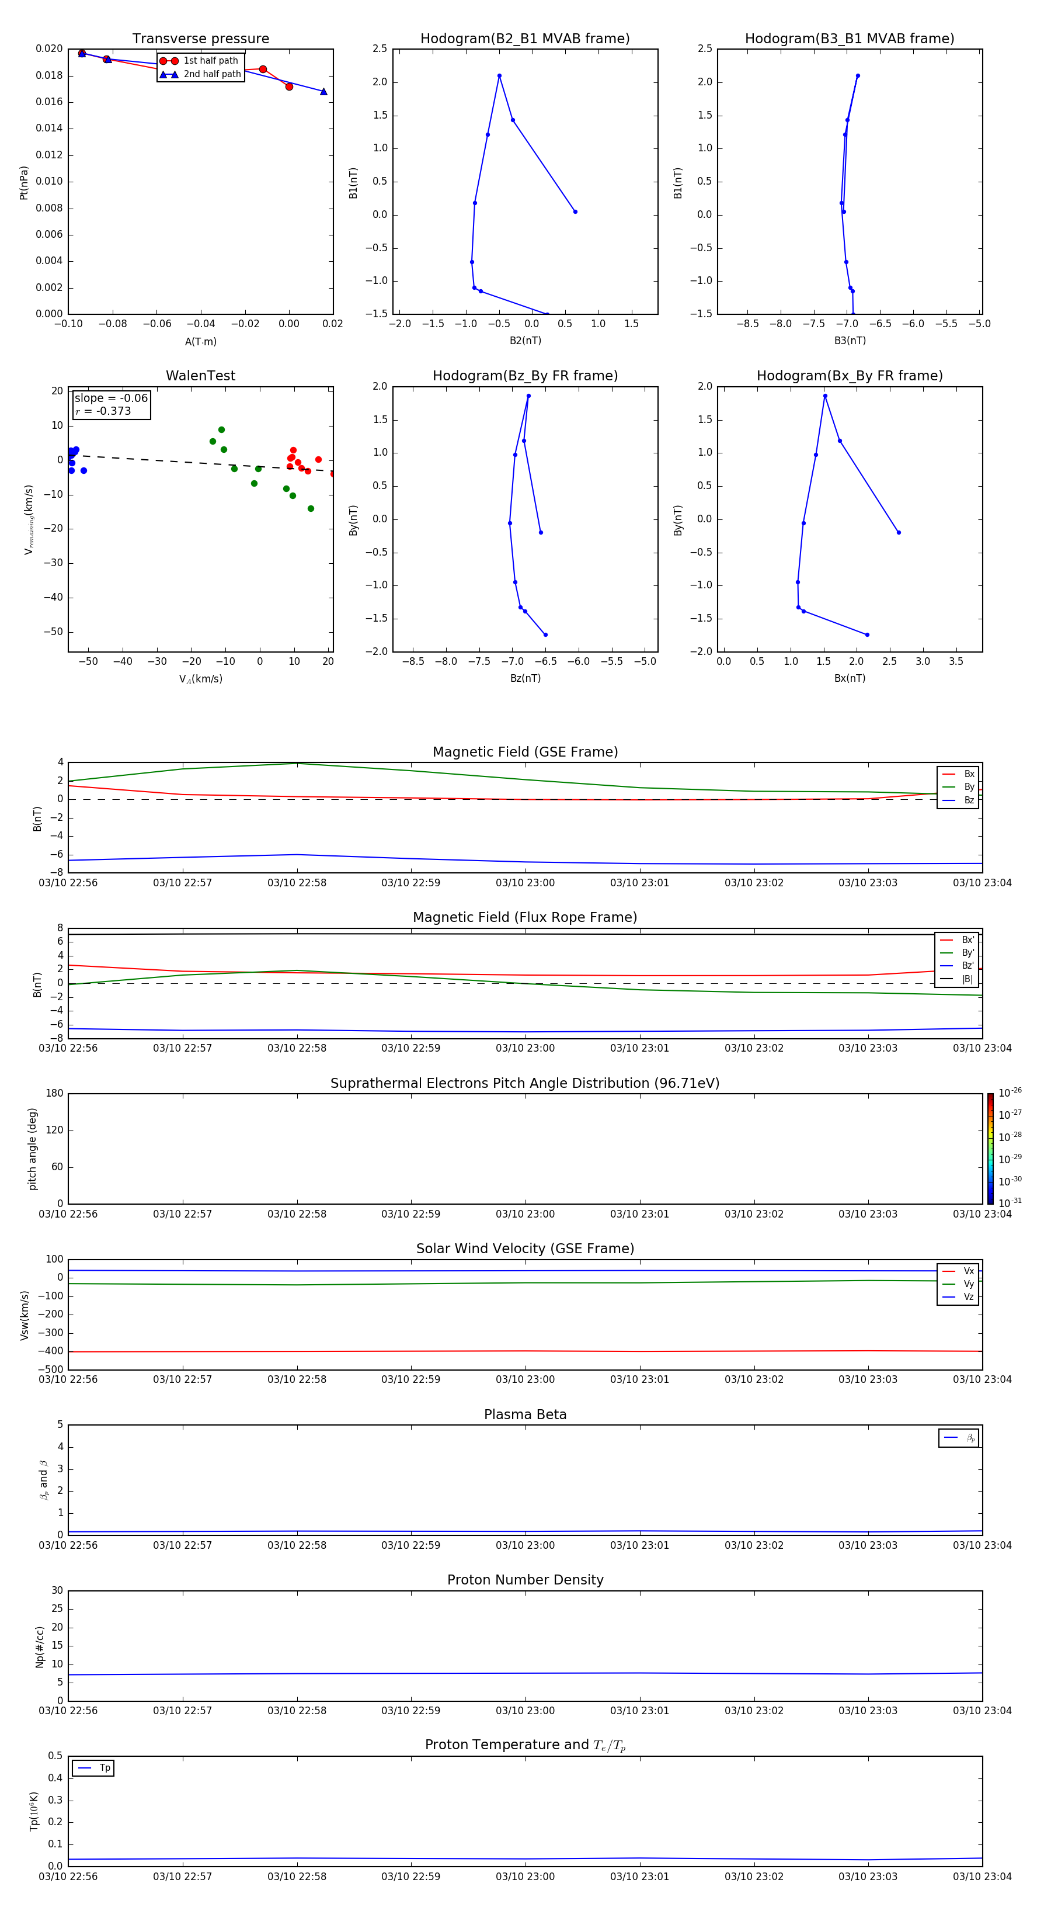The image size is (1051, 1928).
Task: Click '03/10 23:00' tick on GSE magnetic plot
Action: [525, 883]
